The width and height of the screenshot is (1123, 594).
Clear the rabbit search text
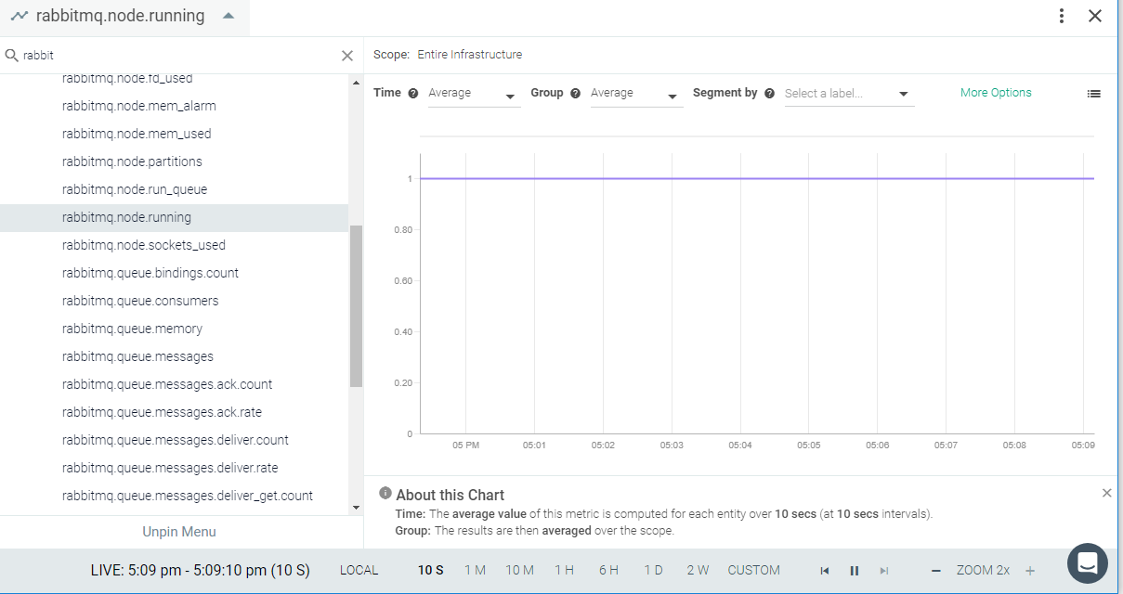click(x=347, y=56)
